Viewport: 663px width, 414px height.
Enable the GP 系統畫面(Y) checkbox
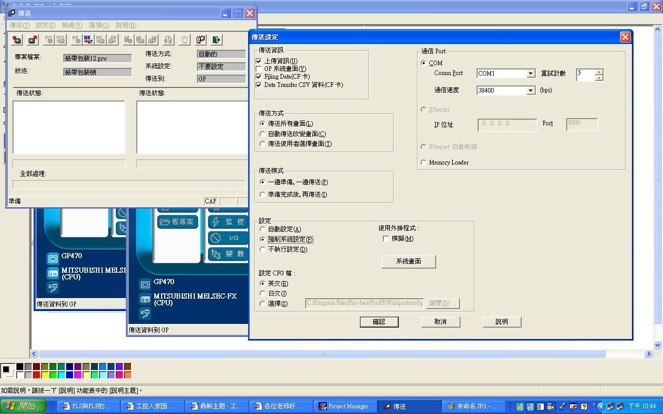(x=259, y=69)
